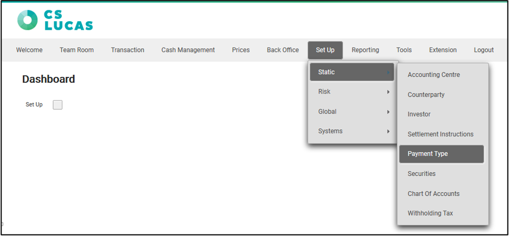Select the Investor menu item

419,114
